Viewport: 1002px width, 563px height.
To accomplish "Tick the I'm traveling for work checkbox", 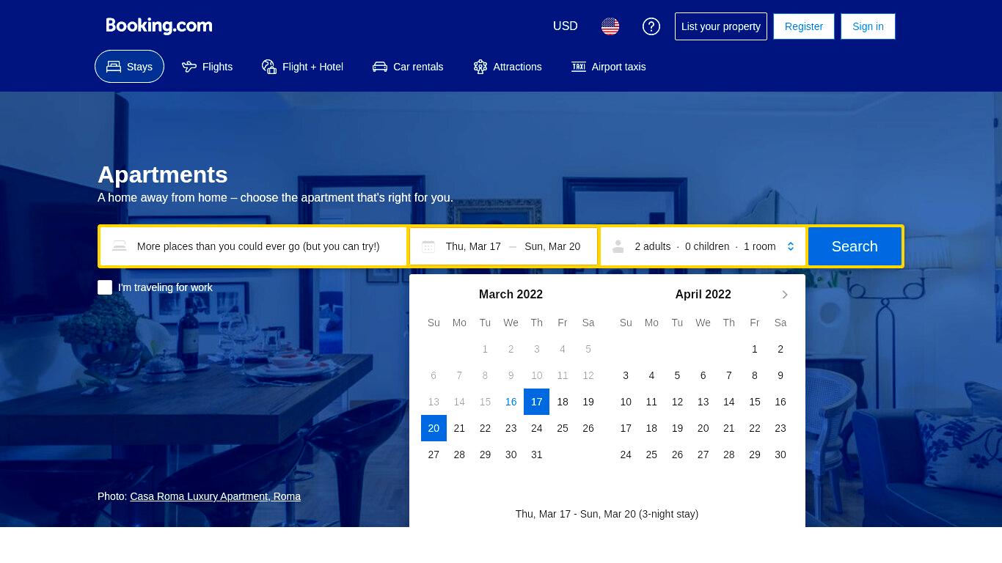I will [105, 287].
